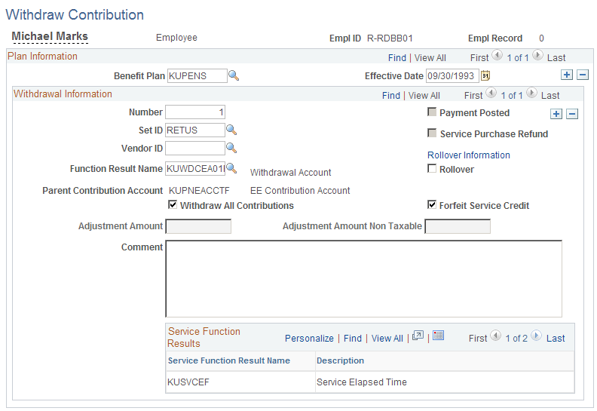Click the Adjustment Amount field
Screen dimensions: 597x411
198,226
